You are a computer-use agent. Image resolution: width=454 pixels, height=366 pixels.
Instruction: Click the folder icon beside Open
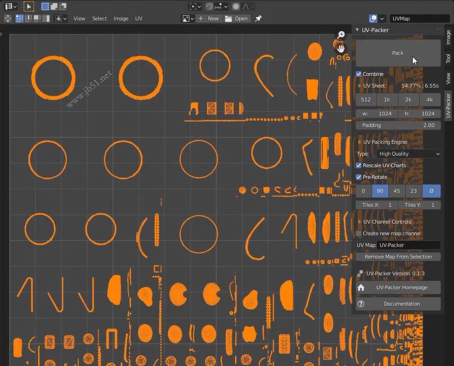click(228, 19)
